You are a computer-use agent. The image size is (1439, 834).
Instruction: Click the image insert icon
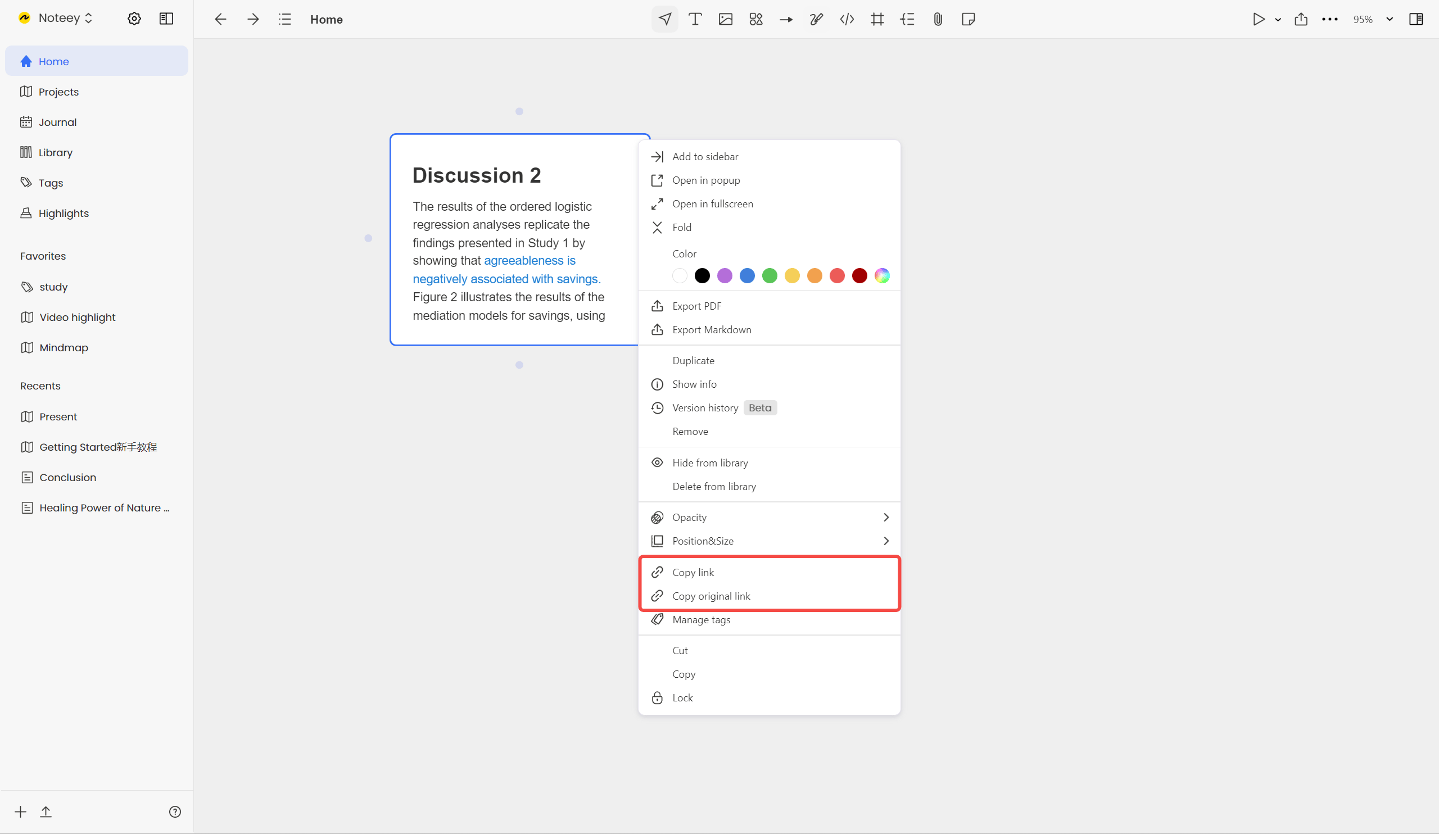click(x=725, y=19)
